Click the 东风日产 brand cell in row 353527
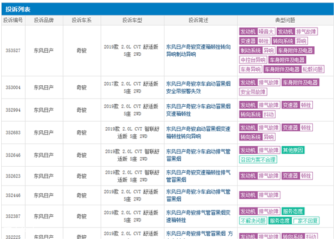 coord(44,50)
